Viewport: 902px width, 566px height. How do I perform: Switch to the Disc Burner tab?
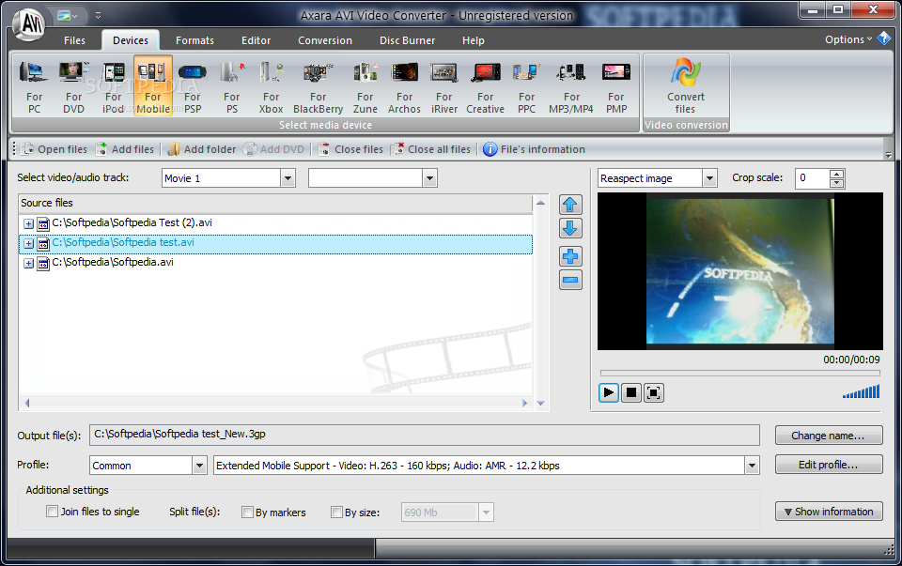click(x=407, y=40)
